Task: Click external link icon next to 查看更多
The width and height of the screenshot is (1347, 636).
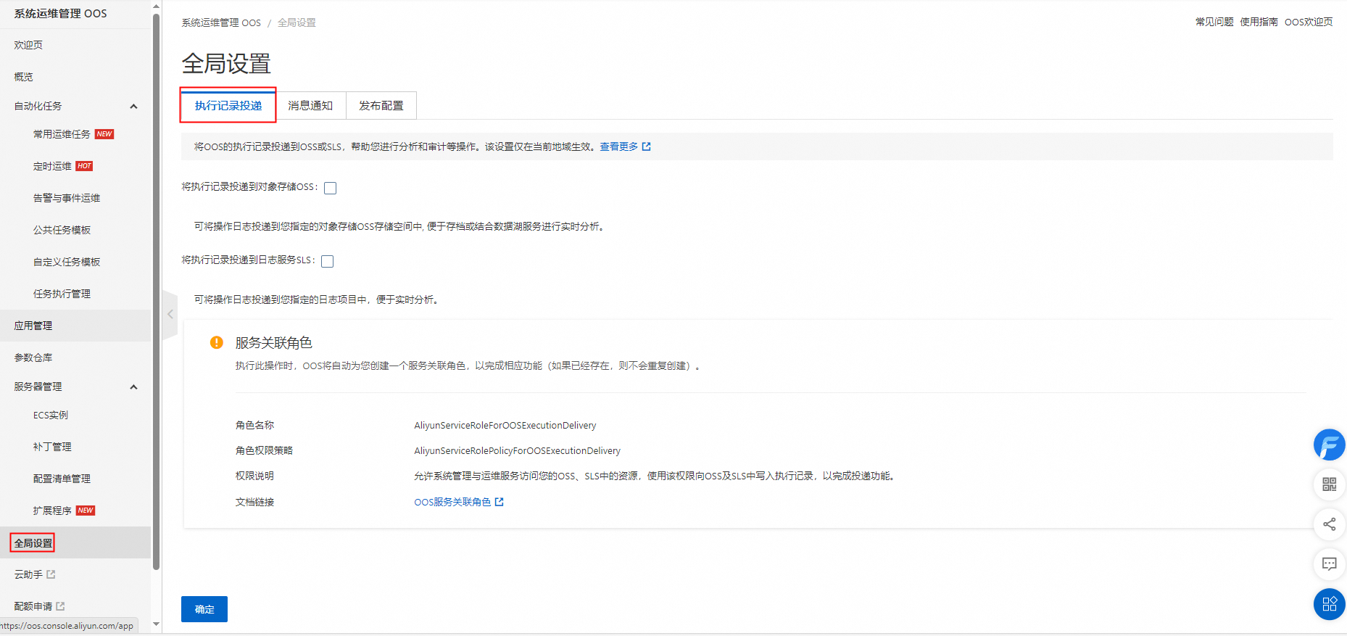Action: click(x=646, y=146)
